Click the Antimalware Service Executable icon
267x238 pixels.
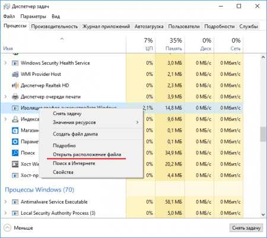(x=15, y=202)
